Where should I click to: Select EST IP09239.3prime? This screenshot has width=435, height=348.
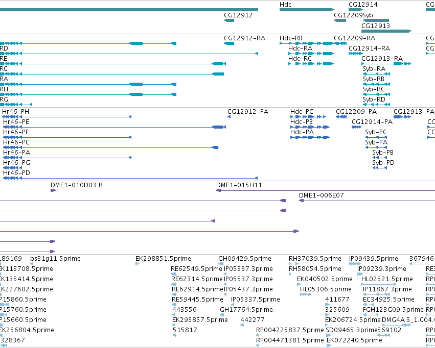[x=381, y=269]
